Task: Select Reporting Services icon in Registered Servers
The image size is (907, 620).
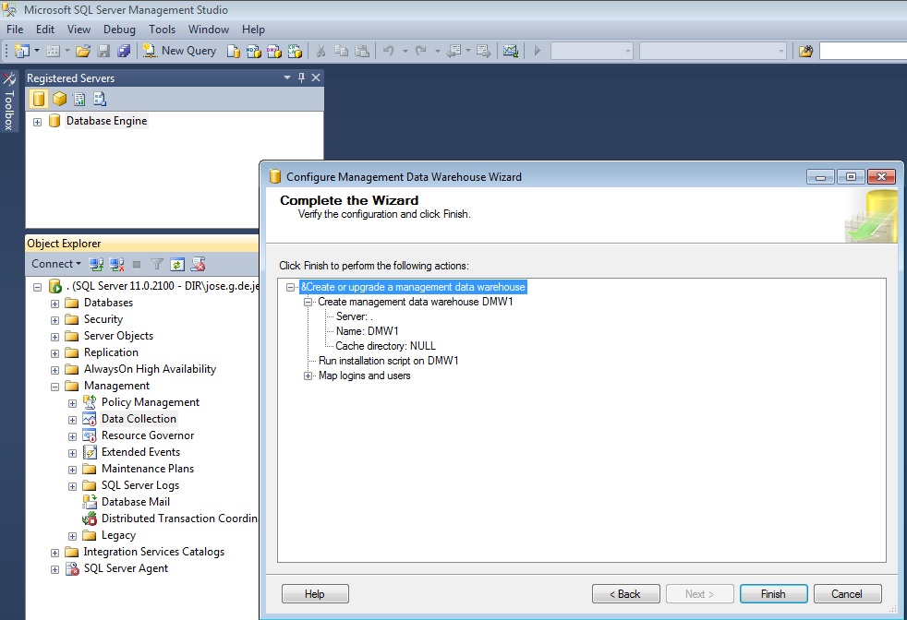Action: click(79, 99)
